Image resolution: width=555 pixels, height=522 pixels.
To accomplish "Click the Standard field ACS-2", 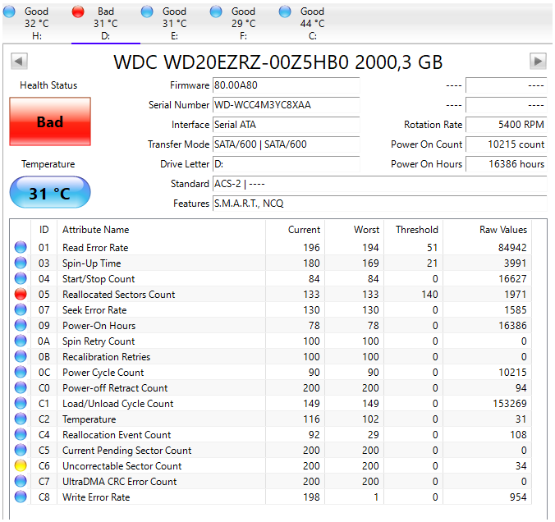I will click(x=380, y=184).
